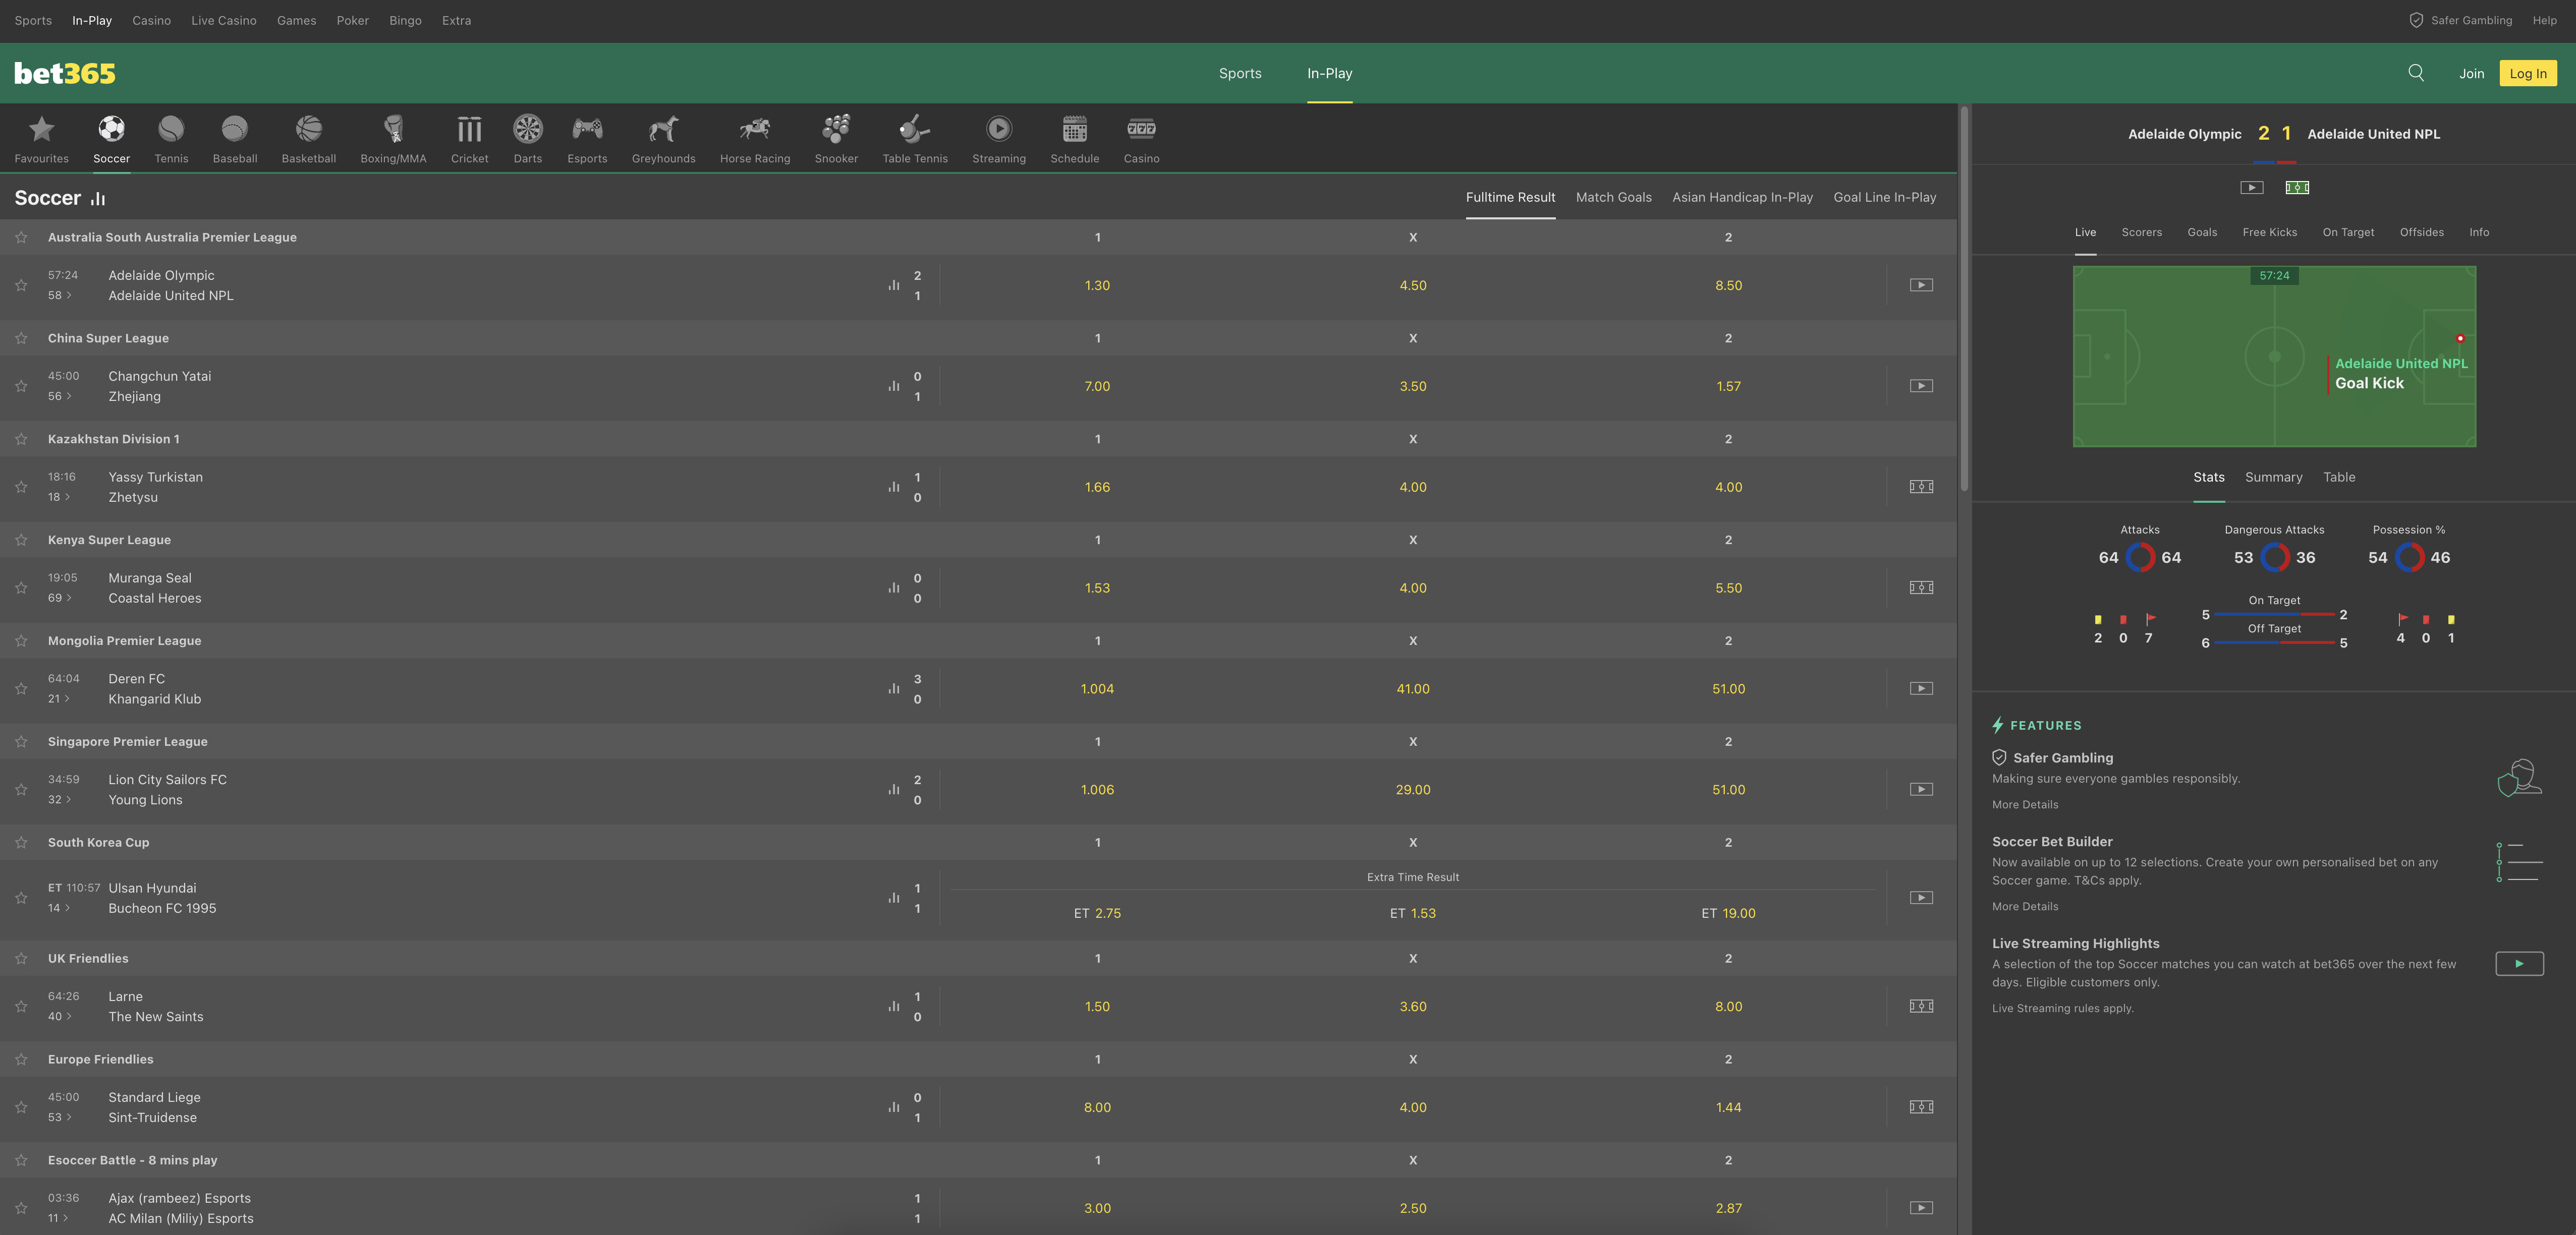The width and height of the screenshot is (2576, 1235).
Task: Toggle favourite star for UK Friendlies
Action: 21,959
